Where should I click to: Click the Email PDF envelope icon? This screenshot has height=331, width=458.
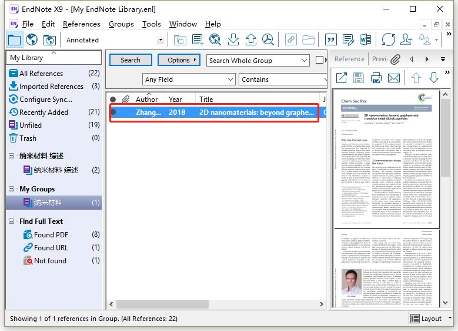394,78
